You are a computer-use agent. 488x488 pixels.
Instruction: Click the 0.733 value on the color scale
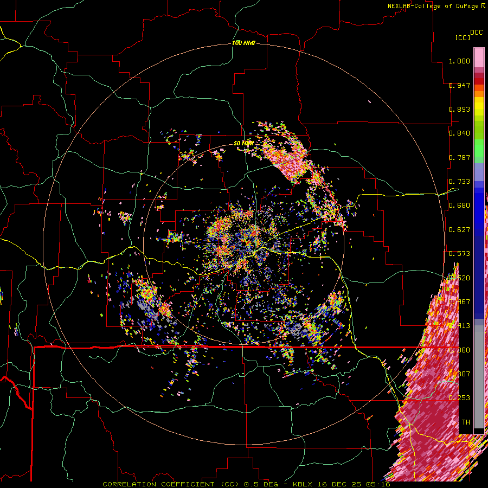click(459, 182)
